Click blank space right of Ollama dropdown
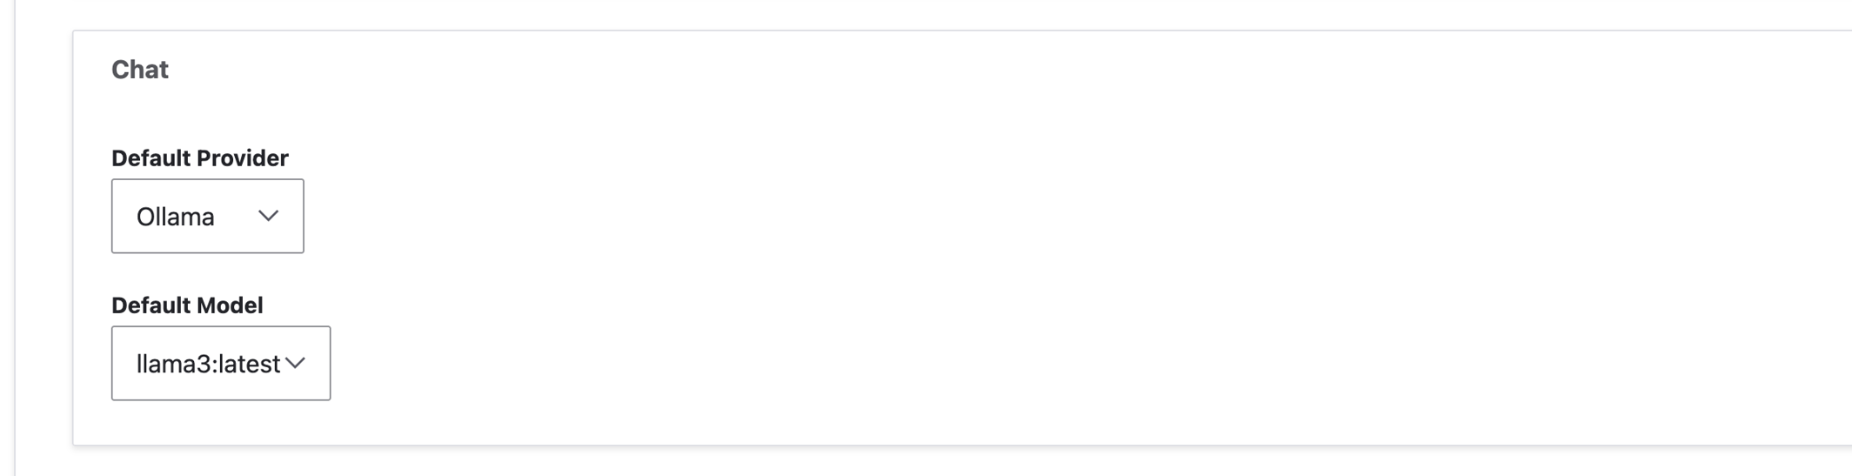Screen dimensions: 1852x476 click(609, 216)
